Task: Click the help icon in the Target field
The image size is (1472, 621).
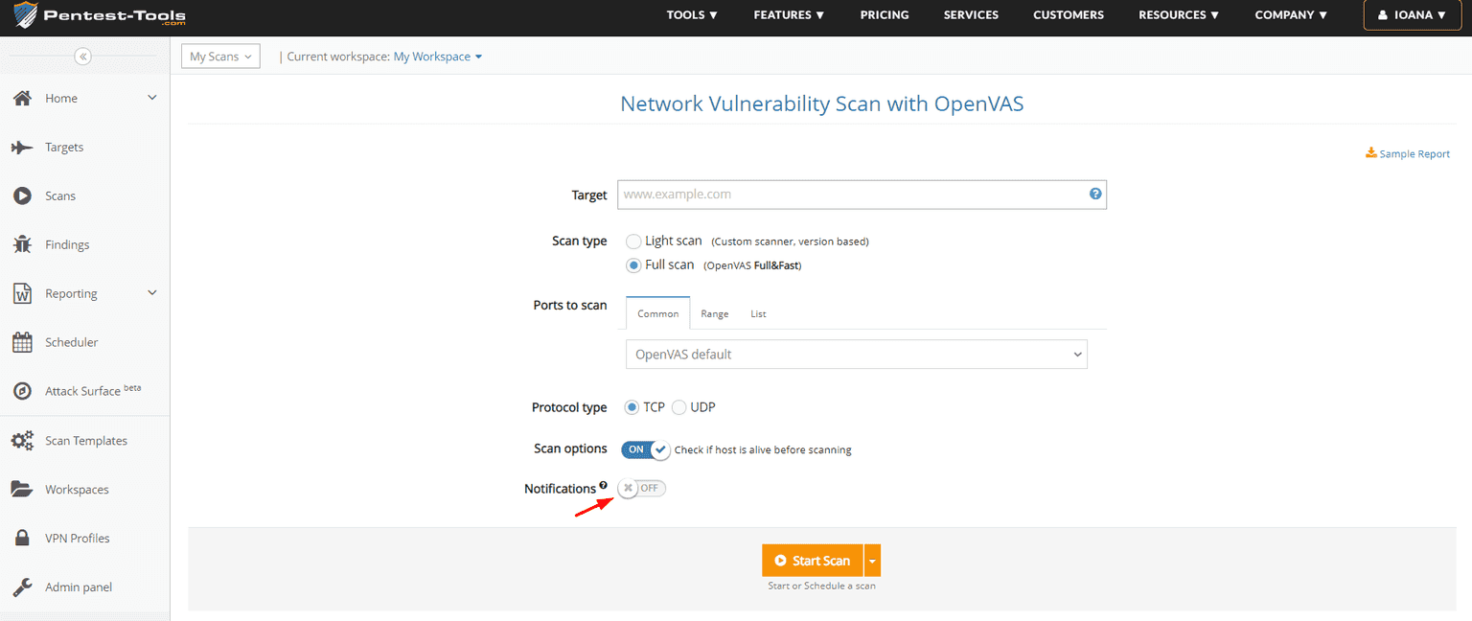Action: point(1095,195)
